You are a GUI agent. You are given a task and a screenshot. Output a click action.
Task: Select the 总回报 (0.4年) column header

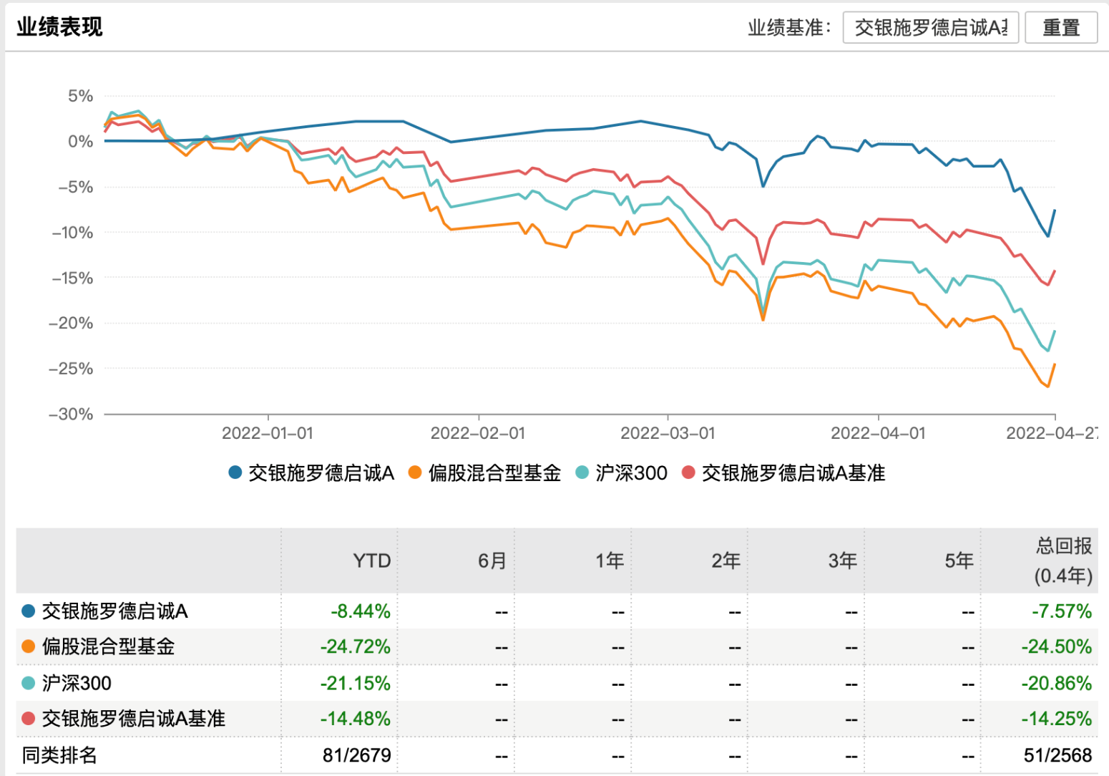[1063, 561]
